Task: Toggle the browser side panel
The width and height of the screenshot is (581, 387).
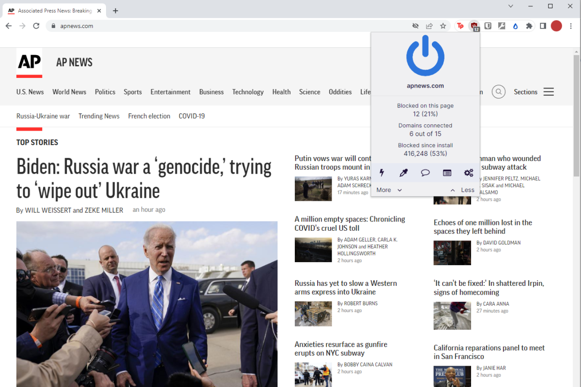Action: [x=543, y=26]
